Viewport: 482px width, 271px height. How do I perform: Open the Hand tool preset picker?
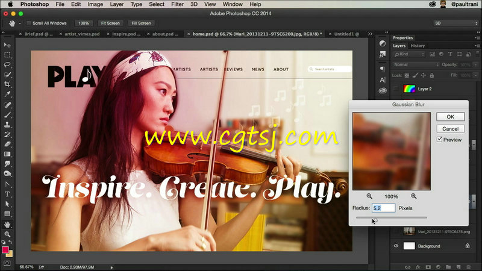point(20,23)
